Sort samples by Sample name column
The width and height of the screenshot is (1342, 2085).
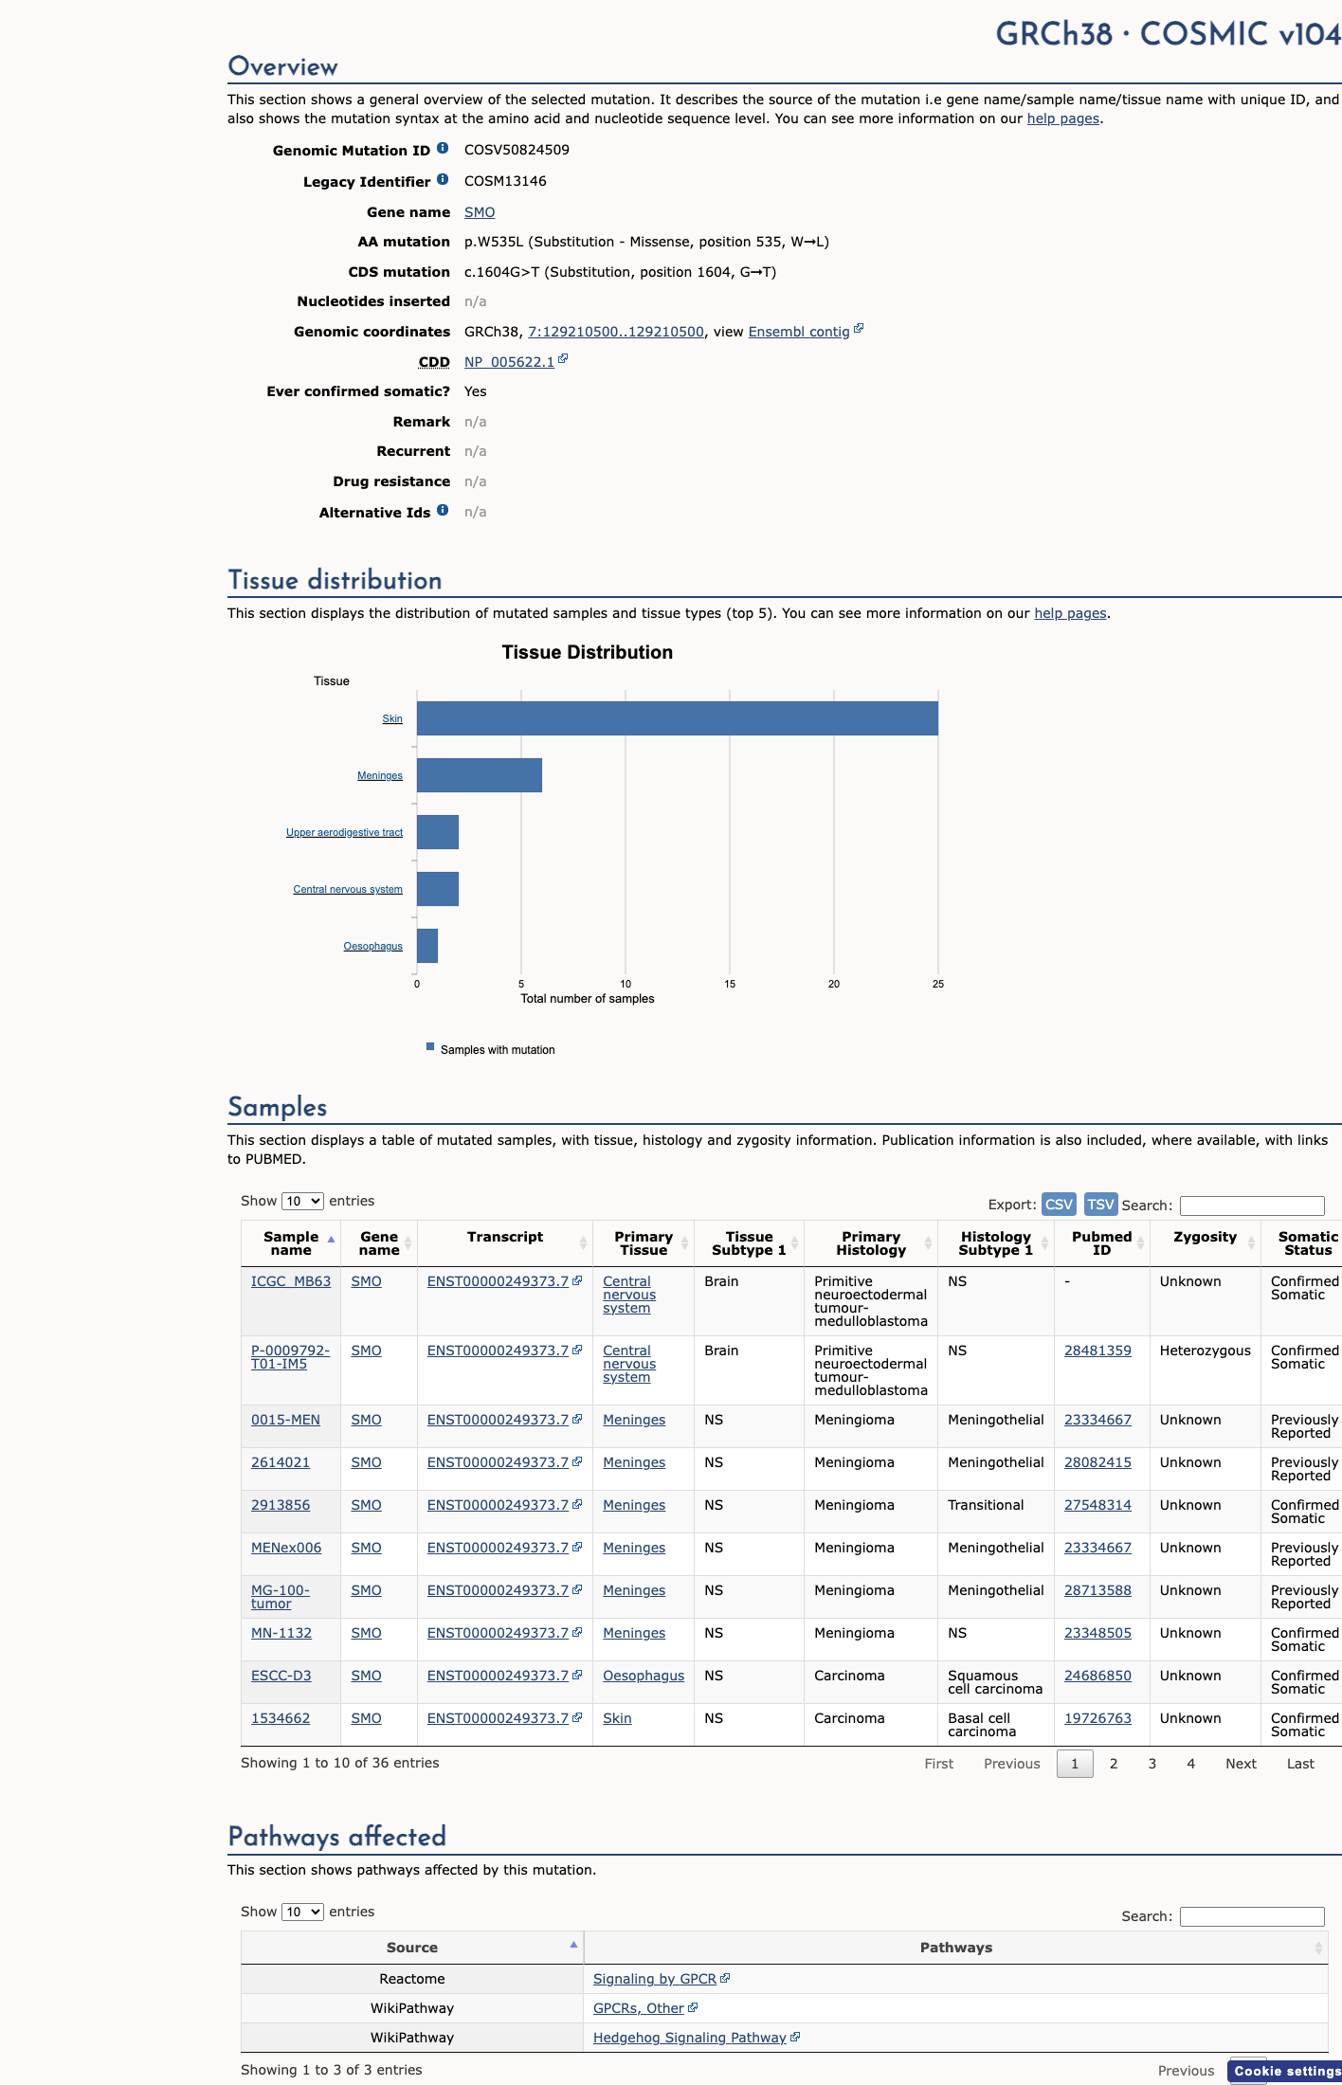(x=291, y=1243)
